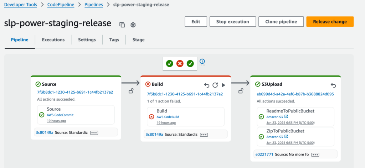Click the success icon on Source action
The image size is (365, 168).
click(x=42, y=115)
